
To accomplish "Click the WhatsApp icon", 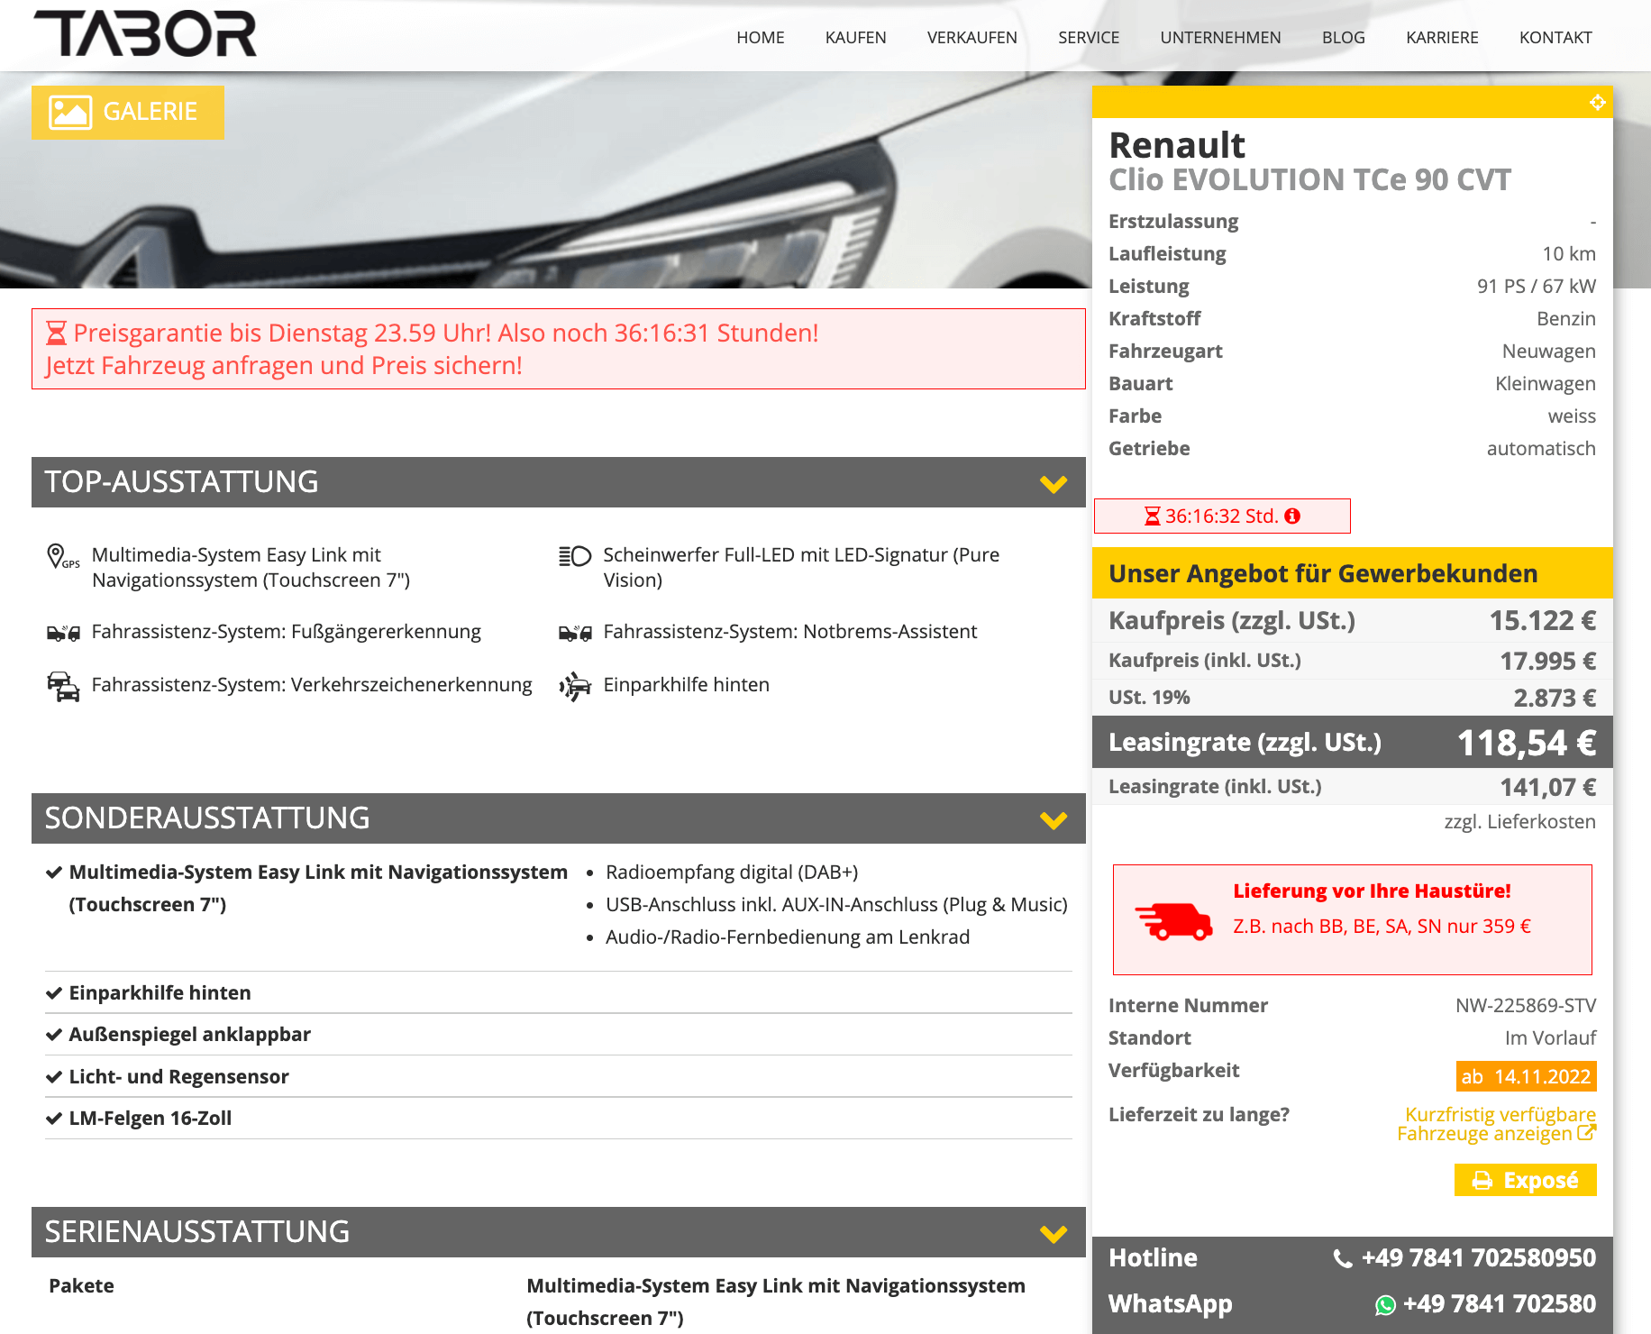I will point(1385,1305).
